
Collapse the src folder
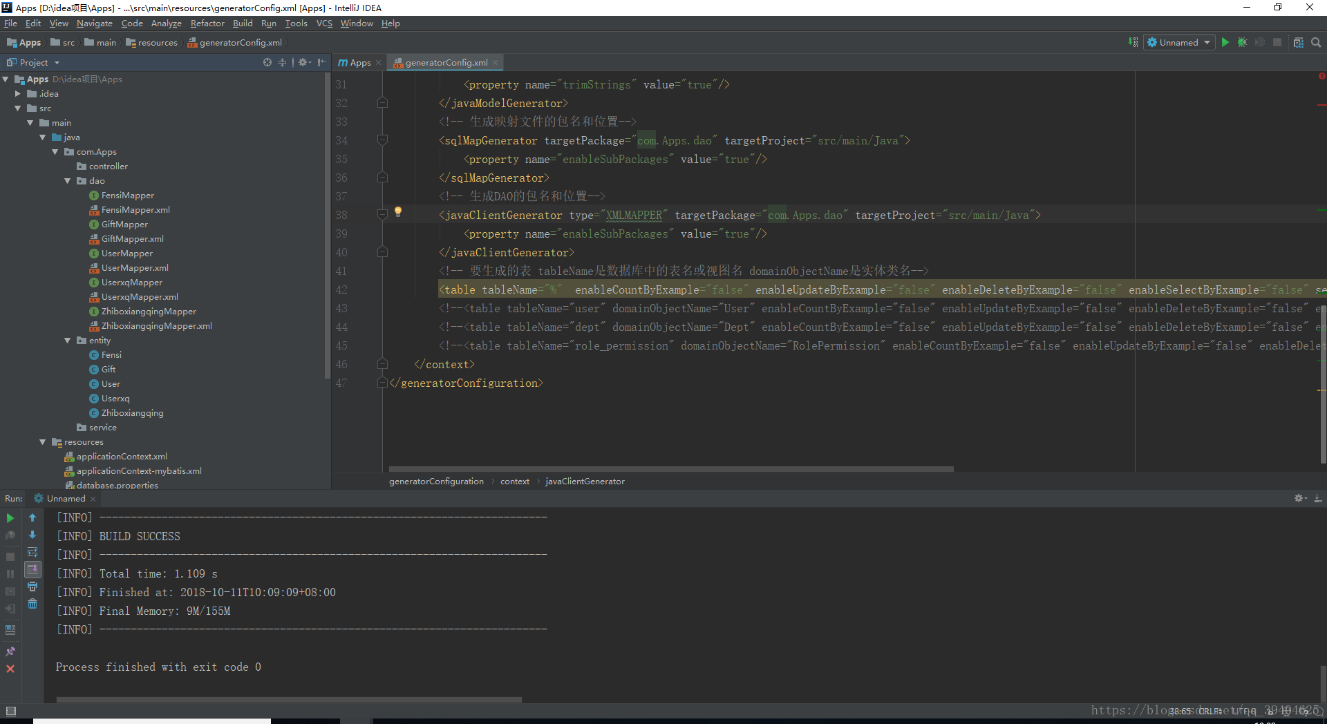[18, 108]
